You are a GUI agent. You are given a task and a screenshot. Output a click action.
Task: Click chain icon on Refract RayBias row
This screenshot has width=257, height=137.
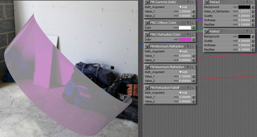(235, 25)
